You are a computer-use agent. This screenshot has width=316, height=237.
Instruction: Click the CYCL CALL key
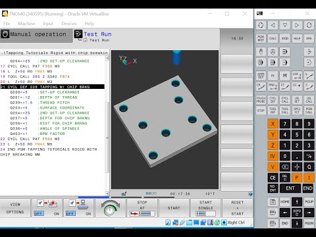(x=285, y=100)
